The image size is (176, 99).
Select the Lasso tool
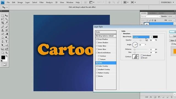click(2, 19)
